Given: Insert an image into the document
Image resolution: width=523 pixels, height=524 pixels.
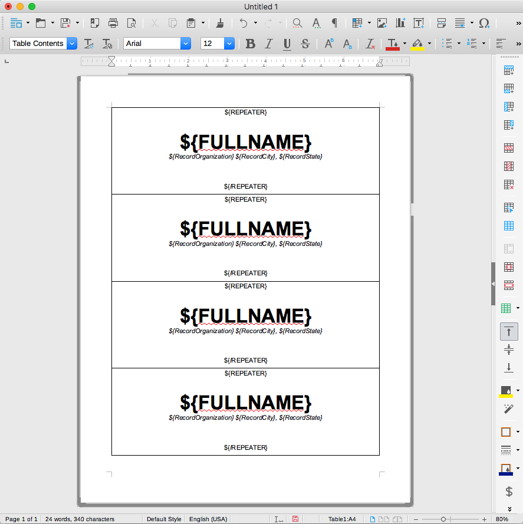Looking at the screenshot, I should [x=382, y=23].
